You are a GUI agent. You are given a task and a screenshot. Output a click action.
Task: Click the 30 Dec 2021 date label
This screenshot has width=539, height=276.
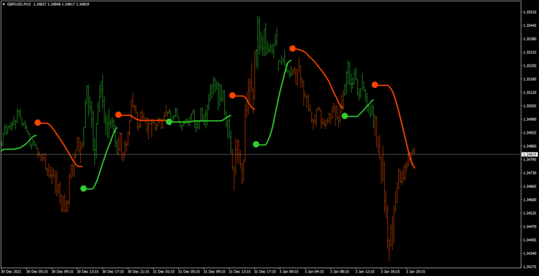[x=11, y=271]
